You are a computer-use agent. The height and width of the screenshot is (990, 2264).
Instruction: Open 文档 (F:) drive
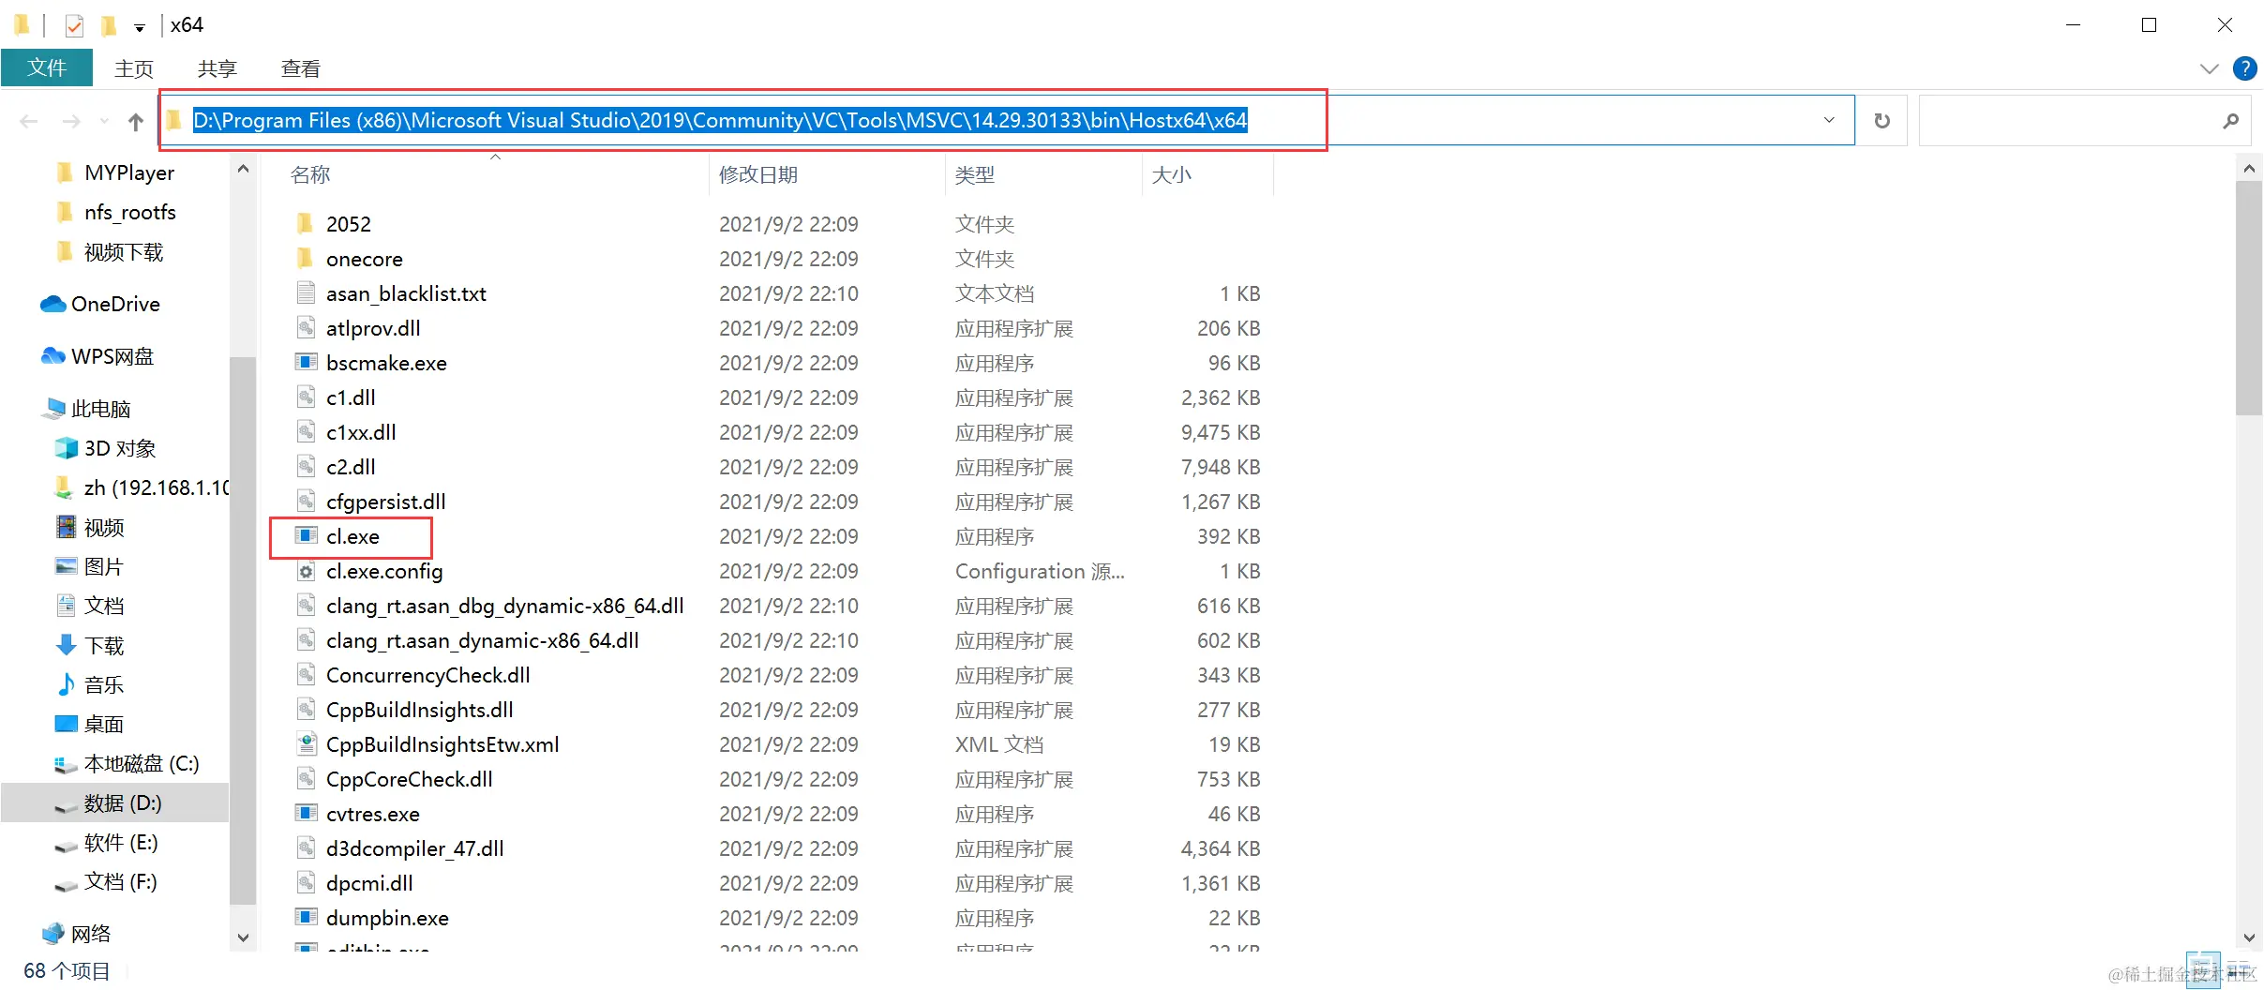[x=120, y=882]
